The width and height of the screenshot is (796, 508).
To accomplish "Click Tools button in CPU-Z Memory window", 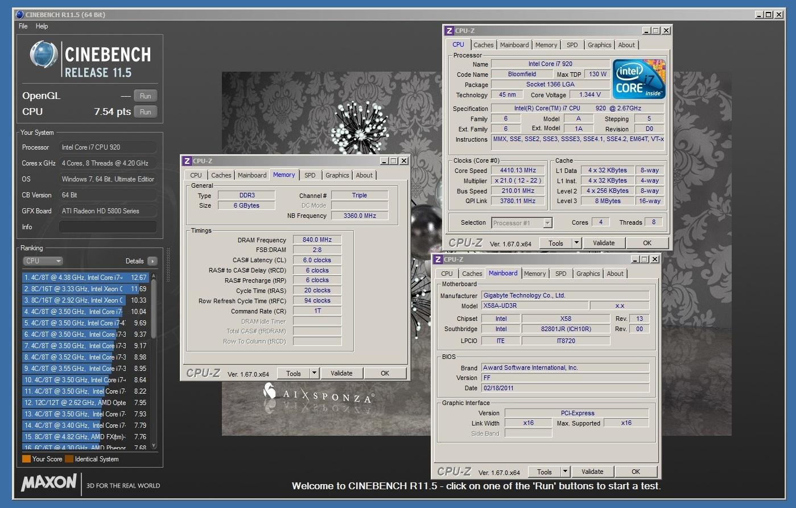I will tap(294, 373).
